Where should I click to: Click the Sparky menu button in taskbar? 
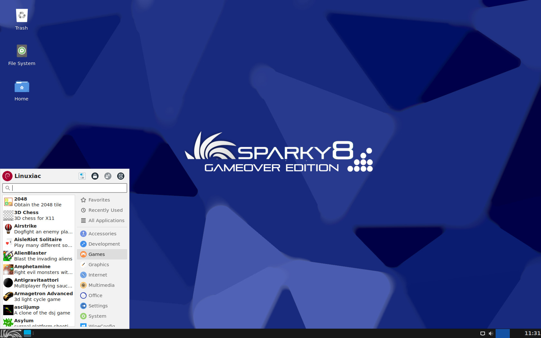click(x=11, y=333)
